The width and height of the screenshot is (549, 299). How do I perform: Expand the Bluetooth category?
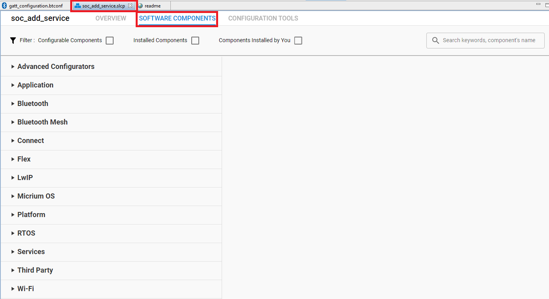[13, 104]
